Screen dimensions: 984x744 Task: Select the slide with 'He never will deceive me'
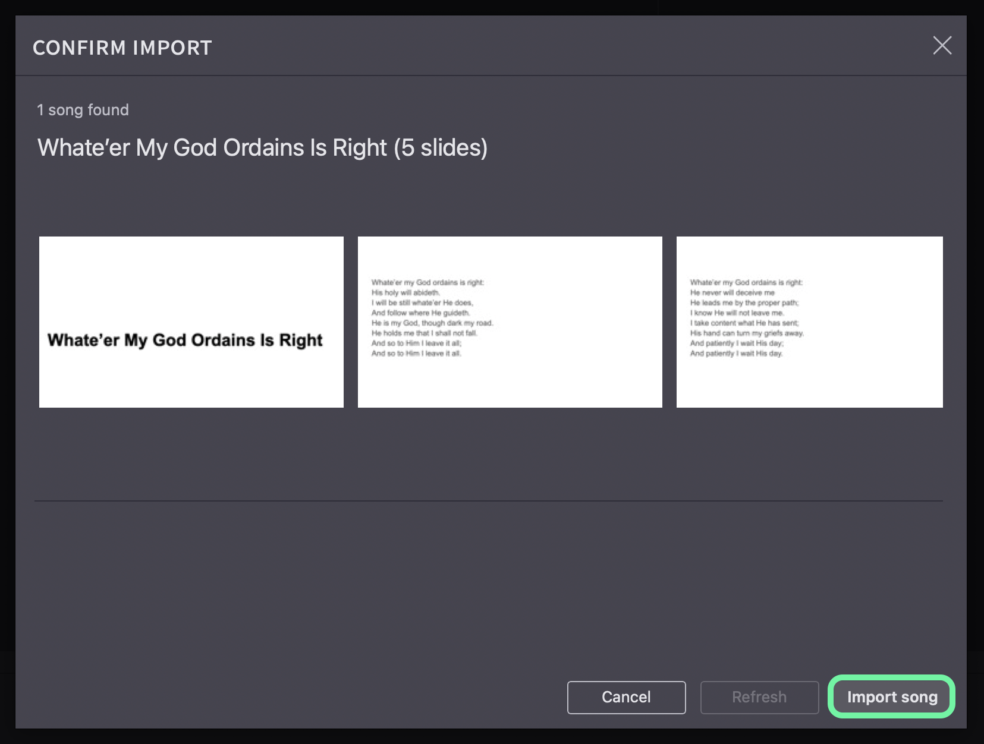tap(810, 322)
